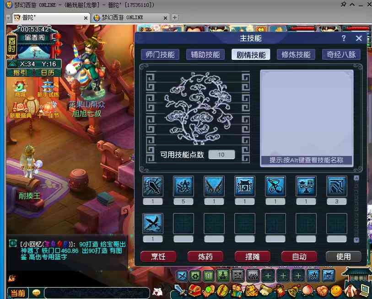Image resolution: width=372 pixels, height=299 pixels.
Task: Switch to the 奇经八脉 tab
Action: (x=341, y=55)
